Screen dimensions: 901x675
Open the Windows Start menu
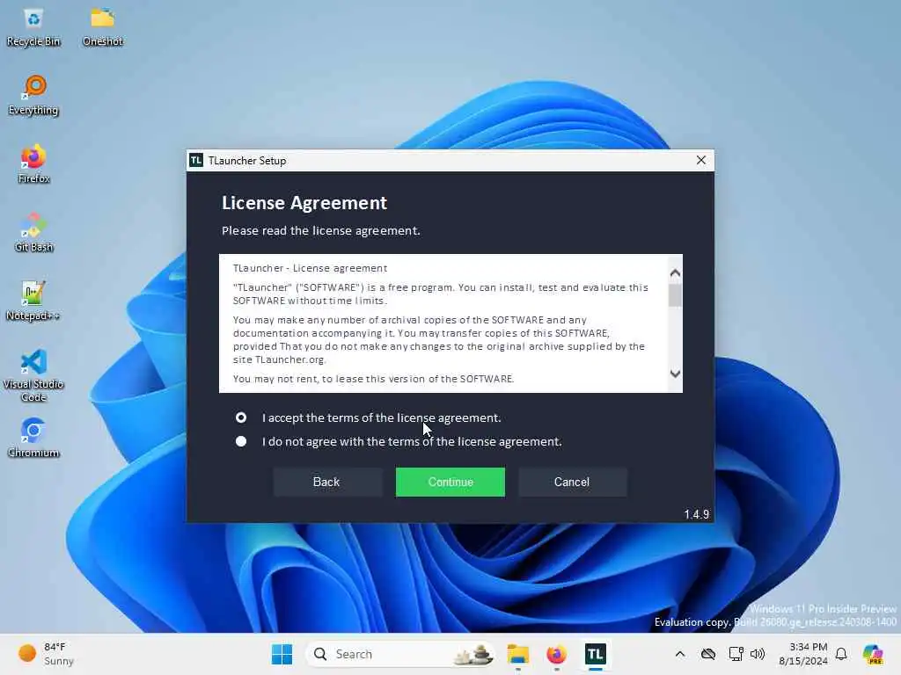(x=282, y=654)
